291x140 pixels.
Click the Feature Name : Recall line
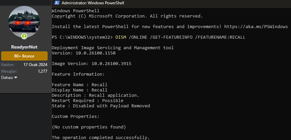(x=80, y=85)
